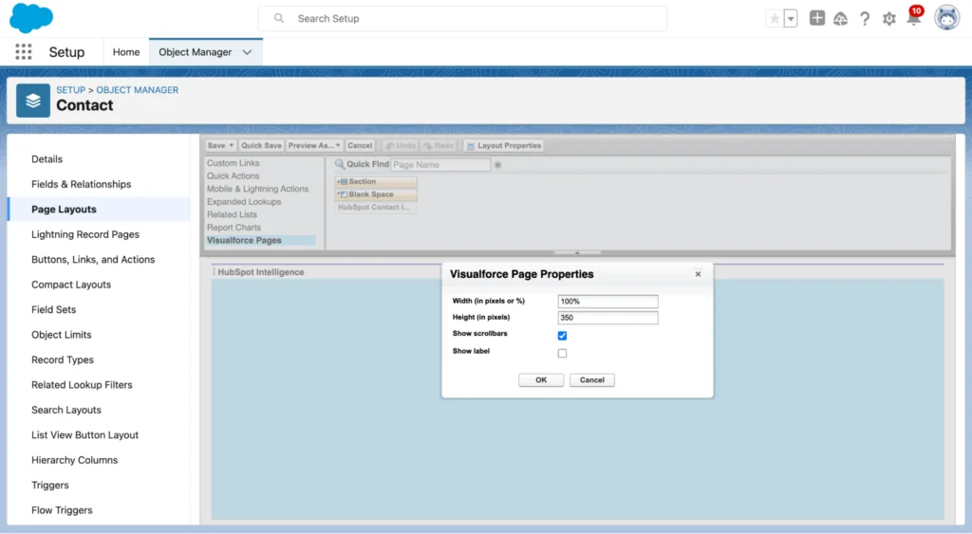Click the Undo toolbar button
The height and width of the screenshot is (534, 972).
coord(401,145)
